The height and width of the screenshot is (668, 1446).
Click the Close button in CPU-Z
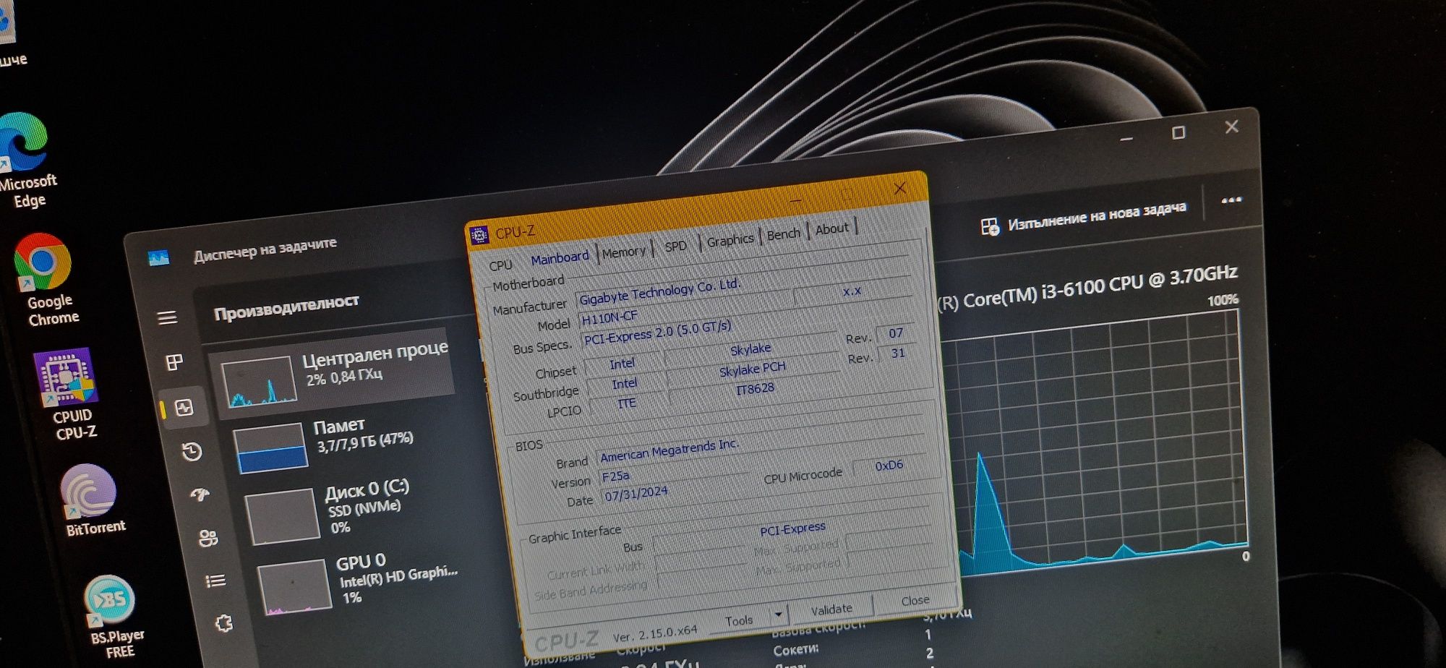coord(915,600)
